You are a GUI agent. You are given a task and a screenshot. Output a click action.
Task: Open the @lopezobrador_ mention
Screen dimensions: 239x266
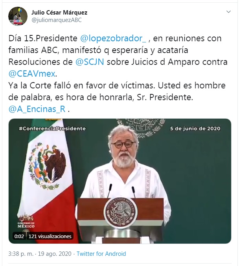113,39
